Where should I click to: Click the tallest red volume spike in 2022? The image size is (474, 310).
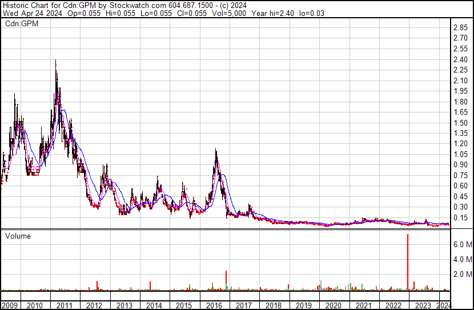408,261
